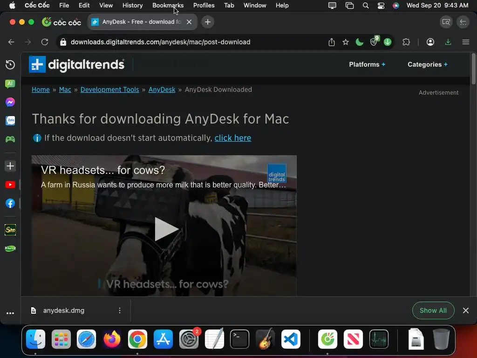The height and width of the screenshot is (358, 477).
Task: Open the View menu
Action: (x=106, y=6)
